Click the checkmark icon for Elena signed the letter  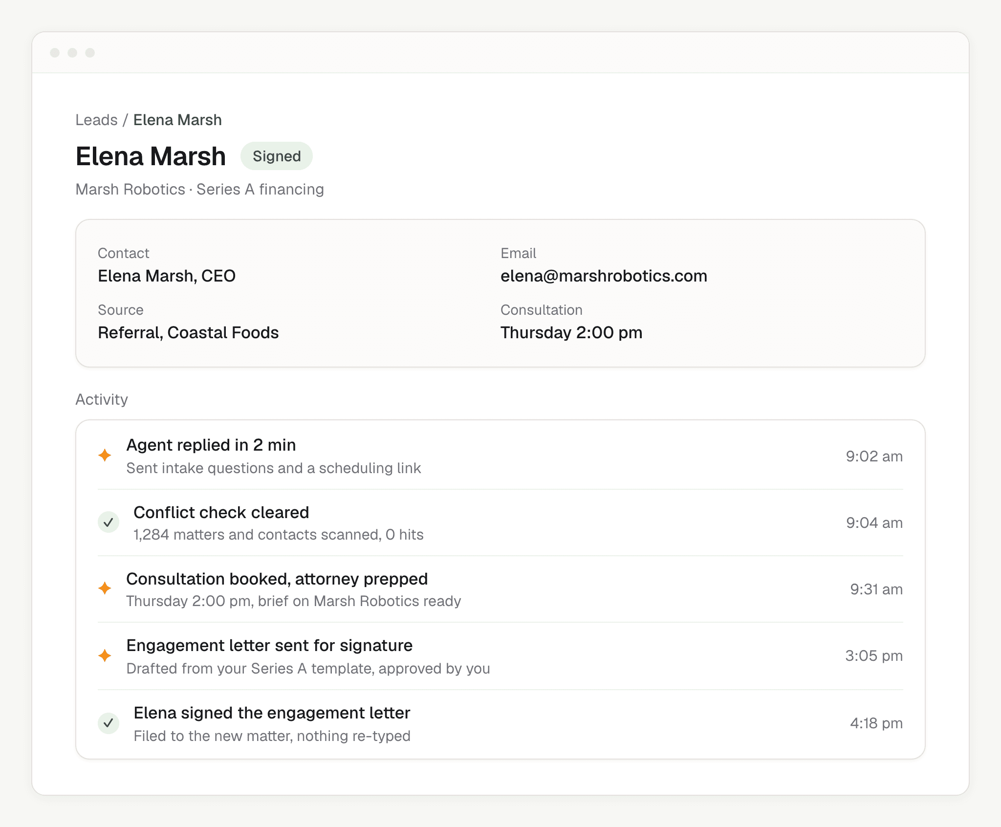pos(109,723)
